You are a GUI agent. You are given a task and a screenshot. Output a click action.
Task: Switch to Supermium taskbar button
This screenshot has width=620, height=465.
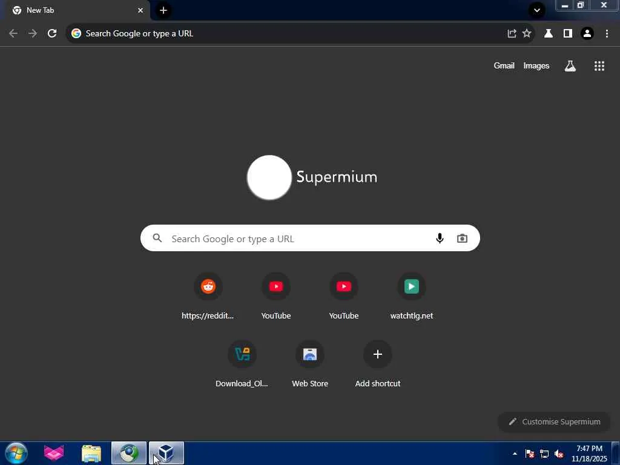click(x=129, y=453)
